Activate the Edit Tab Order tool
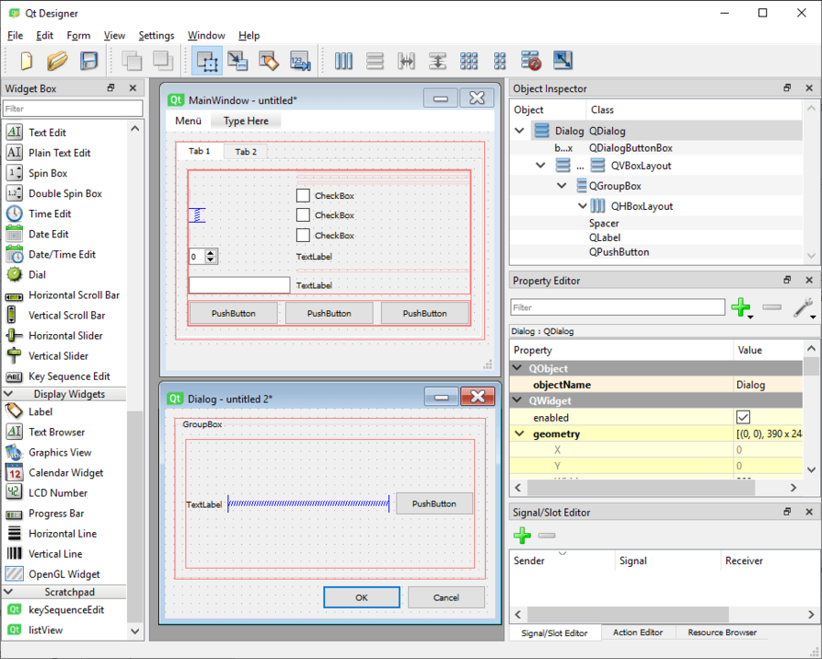The image size is (822, 659). coord(300,60)
